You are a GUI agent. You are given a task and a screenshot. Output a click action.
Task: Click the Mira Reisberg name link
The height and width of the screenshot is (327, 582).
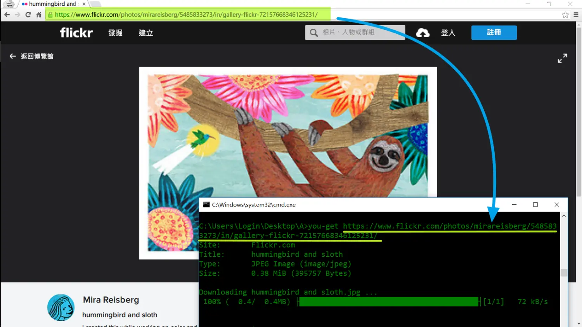[x=111, y=300]
